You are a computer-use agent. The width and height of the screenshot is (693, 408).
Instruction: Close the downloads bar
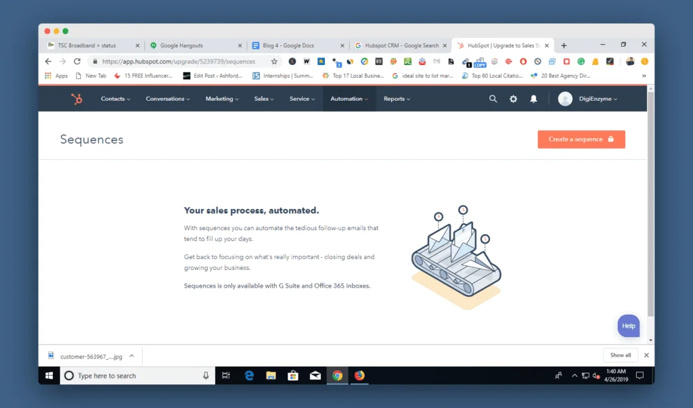pyautogui.click(x=646, y=355)
